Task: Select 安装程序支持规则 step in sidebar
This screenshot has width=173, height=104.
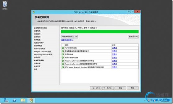Action: tap(40, 28)
